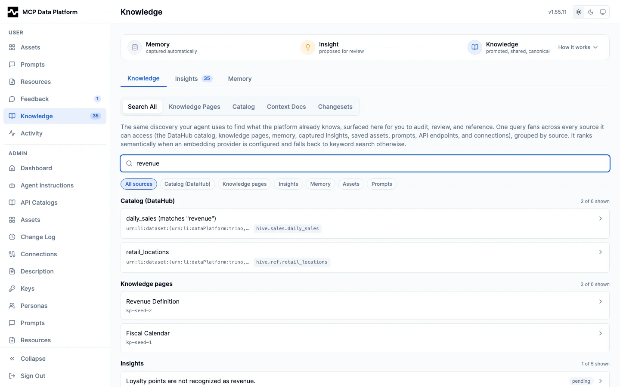Open the Knowledge main tab

pyautogui.click(x=143, y=78)
